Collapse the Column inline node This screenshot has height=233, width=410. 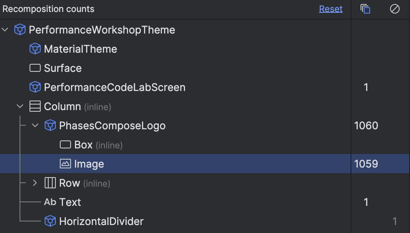coord(20,107)
